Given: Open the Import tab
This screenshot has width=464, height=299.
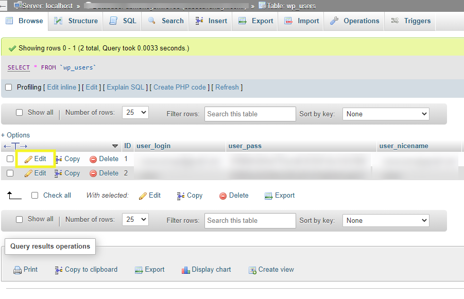Looking at the screenshot, I should [x=301, y=21].
